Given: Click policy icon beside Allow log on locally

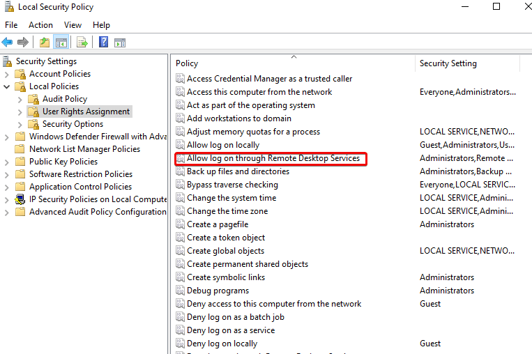Looking at the screenshot, I should (180, 145).
